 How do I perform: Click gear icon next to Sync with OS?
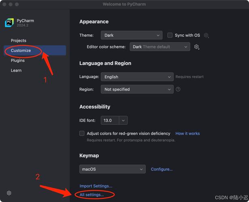click(206, 36)
